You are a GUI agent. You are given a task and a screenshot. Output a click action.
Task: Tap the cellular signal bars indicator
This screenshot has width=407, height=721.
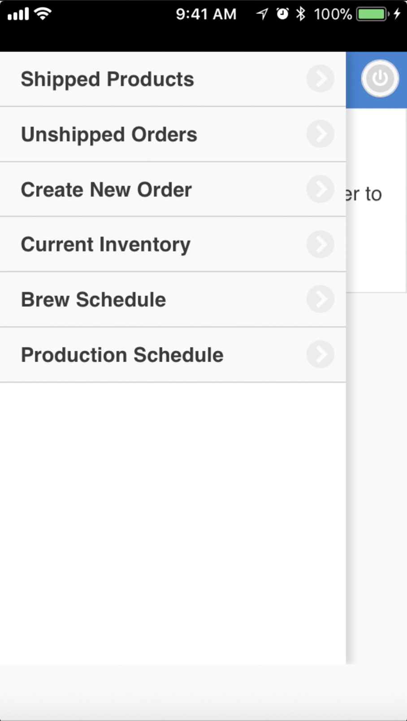[x=18, y=14]
